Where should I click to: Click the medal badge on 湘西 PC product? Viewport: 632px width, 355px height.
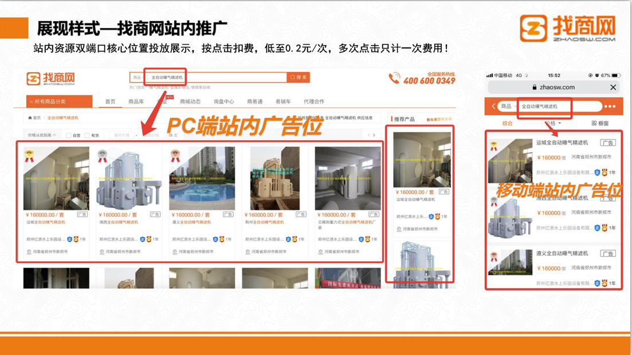click(103, 156)
